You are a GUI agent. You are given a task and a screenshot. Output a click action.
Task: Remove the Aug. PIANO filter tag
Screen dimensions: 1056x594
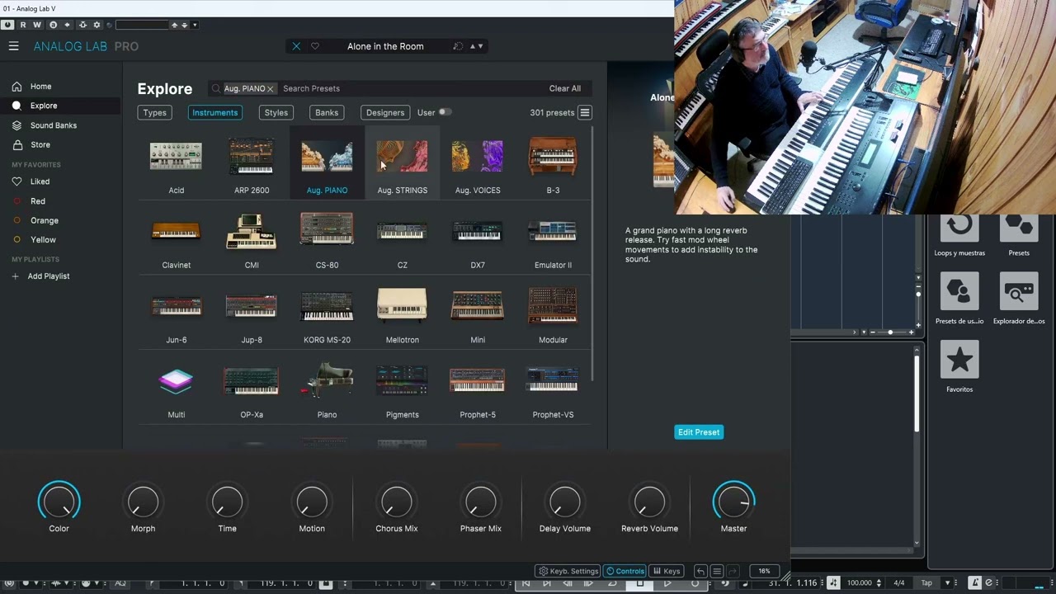point(270,89)
